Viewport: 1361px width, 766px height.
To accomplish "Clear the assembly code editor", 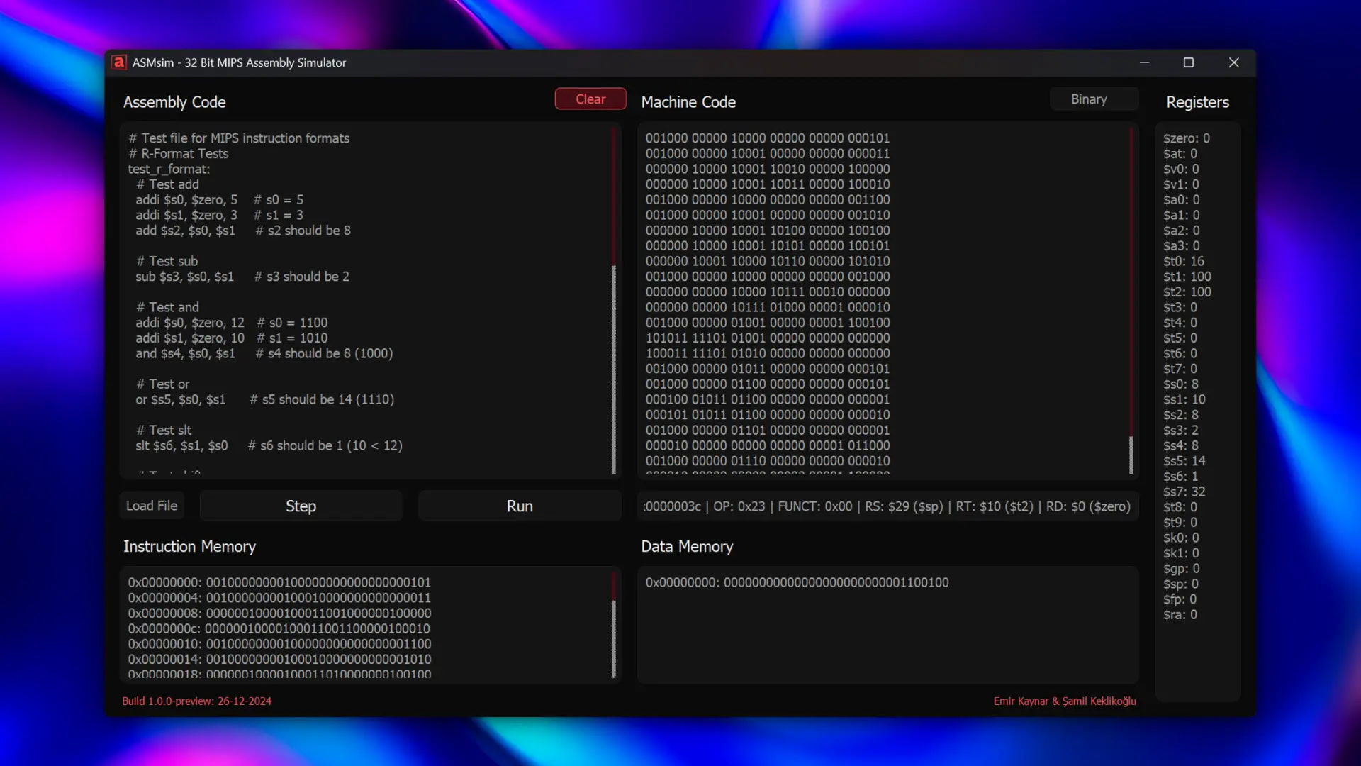I will [x=590, y=99].
